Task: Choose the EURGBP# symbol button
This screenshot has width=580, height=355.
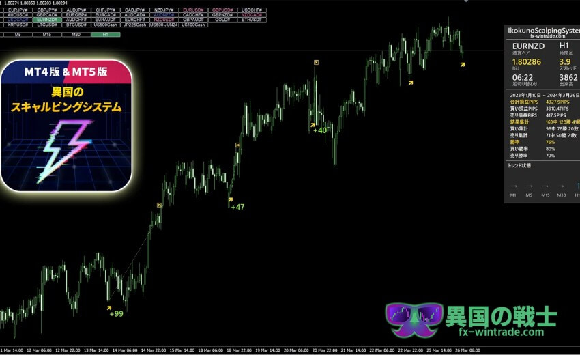Action: [x=76, y=15]
